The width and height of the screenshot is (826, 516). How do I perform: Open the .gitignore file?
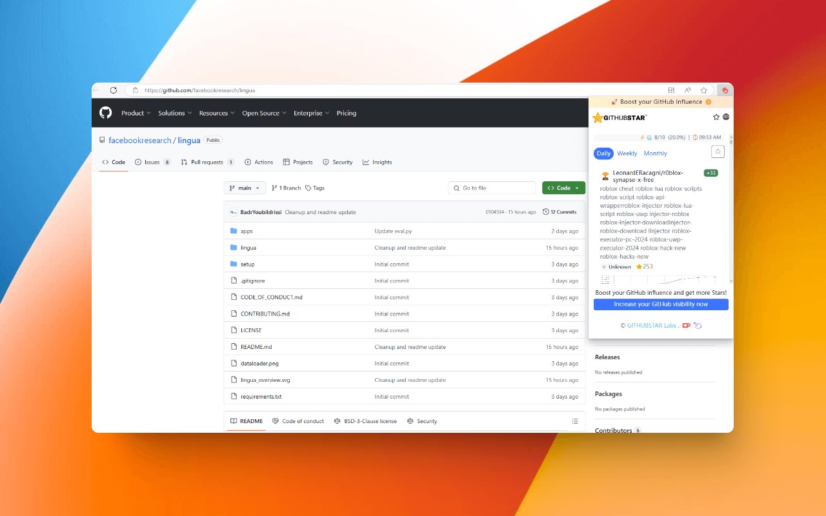coord(253,281)
